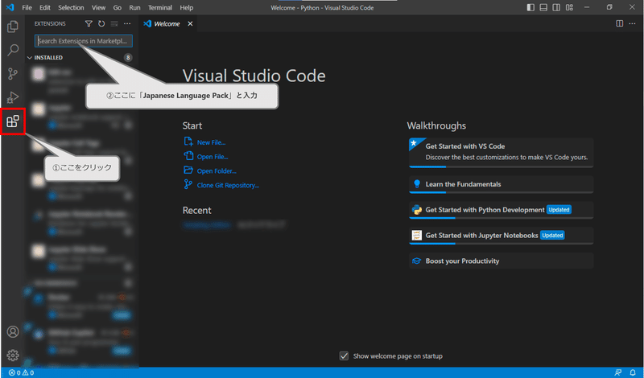644x378 pixels.
Task: Click the New File link
Action: (x=211, y=142)
